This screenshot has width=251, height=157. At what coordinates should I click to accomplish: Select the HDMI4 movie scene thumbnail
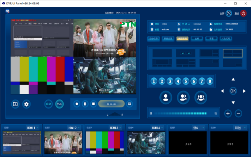tap(146, 143)
